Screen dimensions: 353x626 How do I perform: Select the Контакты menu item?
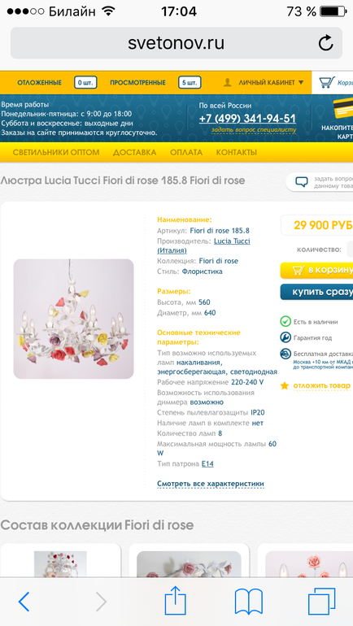click(x=237, y=153)
